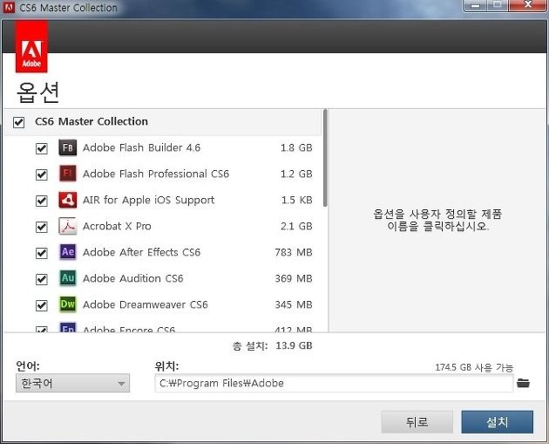549x444 pixels.
Task: Click the AIR for Apple iOS icon
Action: [68, 200]
